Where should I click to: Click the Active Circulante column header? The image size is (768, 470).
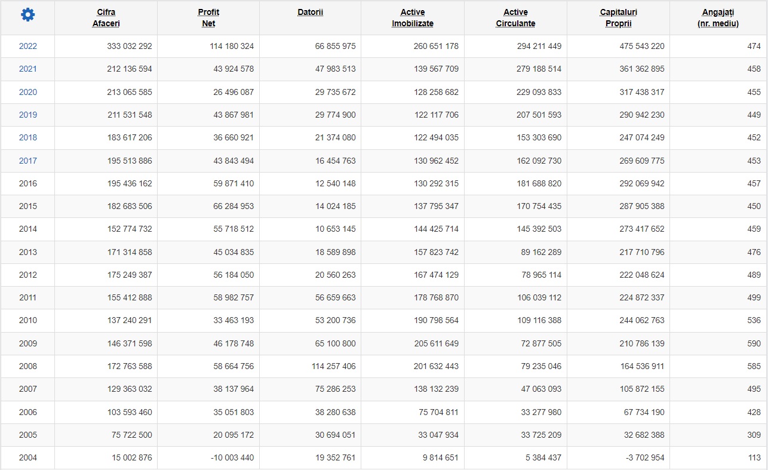tap(515, 18)
